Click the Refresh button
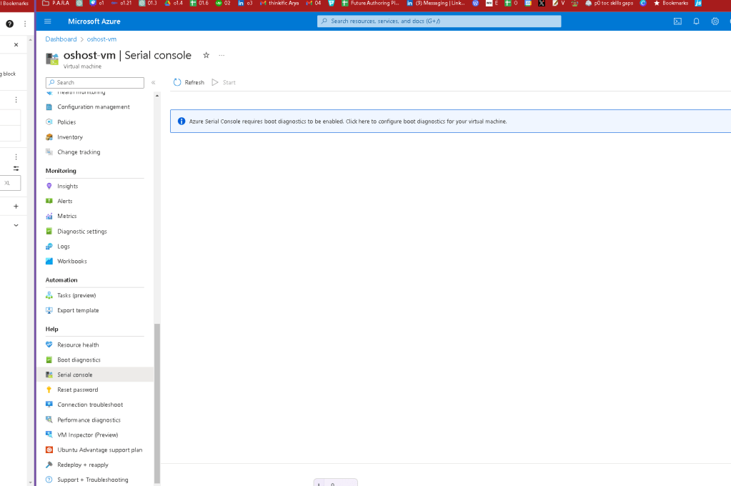Screen dimensions: 731x486 (189, 83)
